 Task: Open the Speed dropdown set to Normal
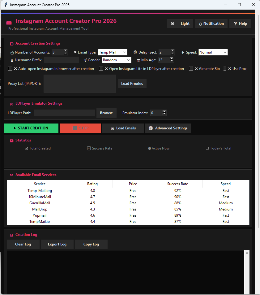[x=213, y=52]
